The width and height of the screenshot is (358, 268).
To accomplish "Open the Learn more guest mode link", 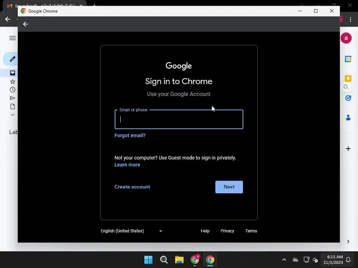I will 127,165.
